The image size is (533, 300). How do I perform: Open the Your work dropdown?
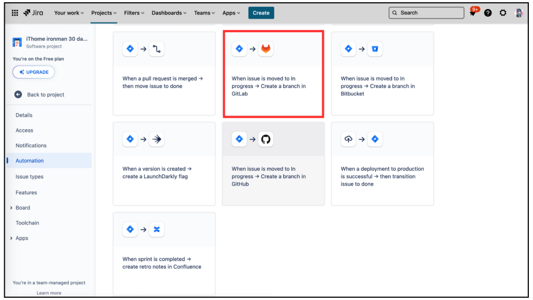[69, 13]
